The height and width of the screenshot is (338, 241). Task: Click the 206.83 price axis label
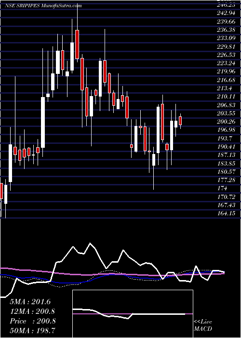click(226, 105)
